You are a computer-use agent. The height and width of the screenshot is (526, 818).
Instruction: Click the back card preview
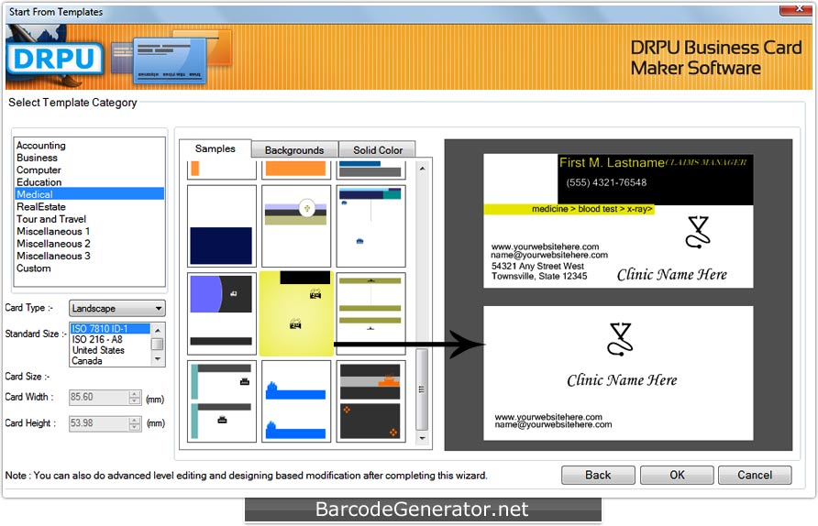(x=618, y=373)
